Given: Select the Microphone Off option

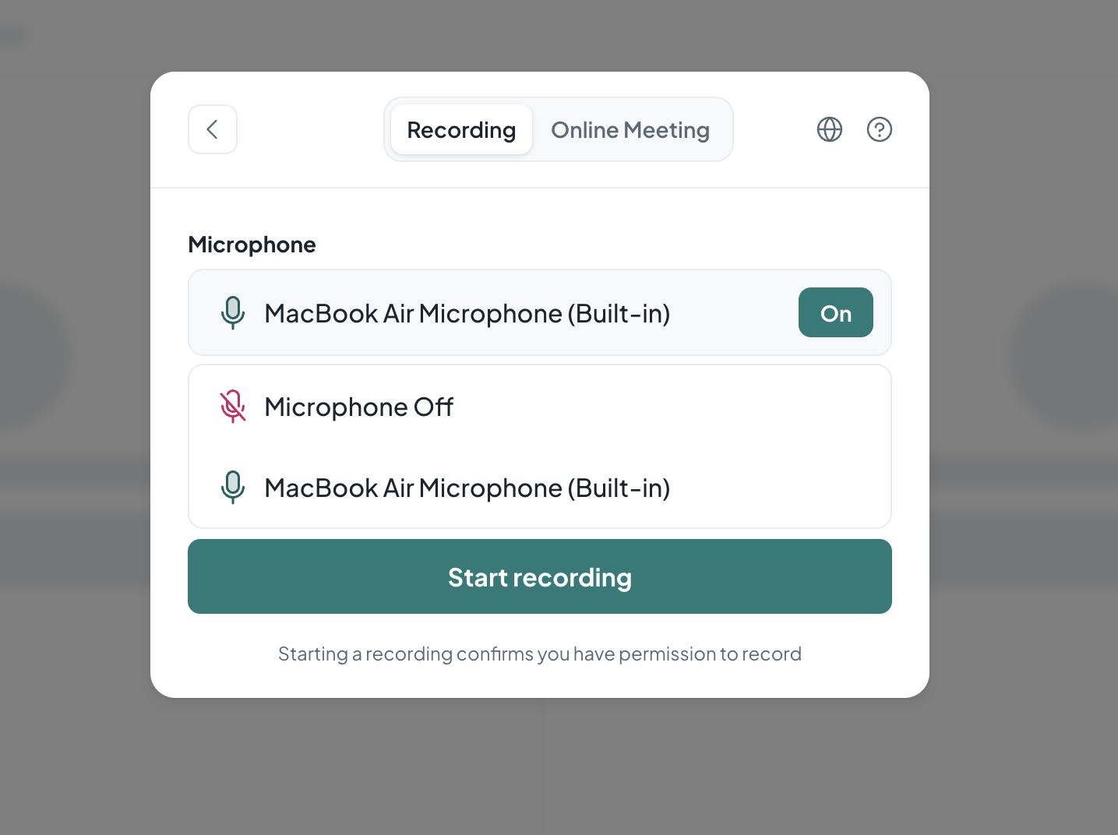Looking at the screenshot, I should tap(540, 407).
